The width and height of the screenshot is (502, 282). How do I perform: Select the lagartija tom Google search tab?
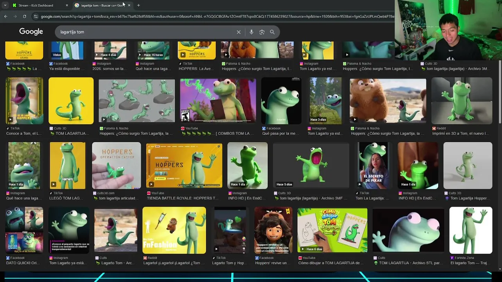103,5
